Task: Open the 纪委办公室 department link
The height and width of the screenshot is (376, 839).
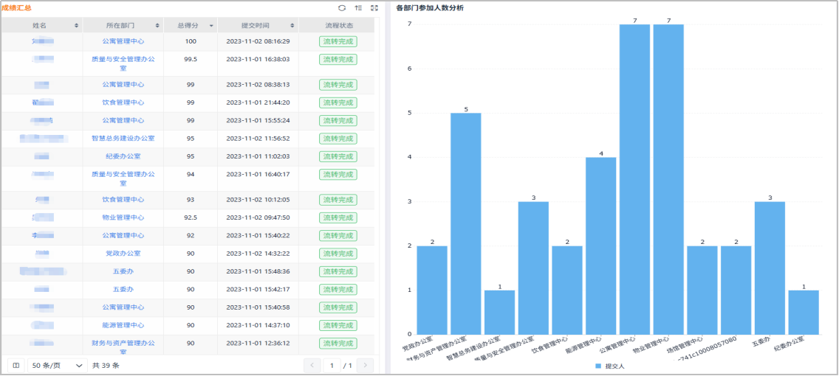Action: pyautogui.click(x=123, y=156)
